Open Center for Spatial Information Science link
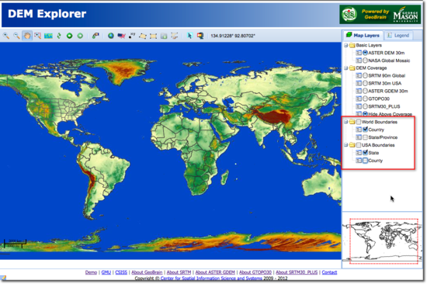This screenshot has height=284, width=427. pos(211,279)
